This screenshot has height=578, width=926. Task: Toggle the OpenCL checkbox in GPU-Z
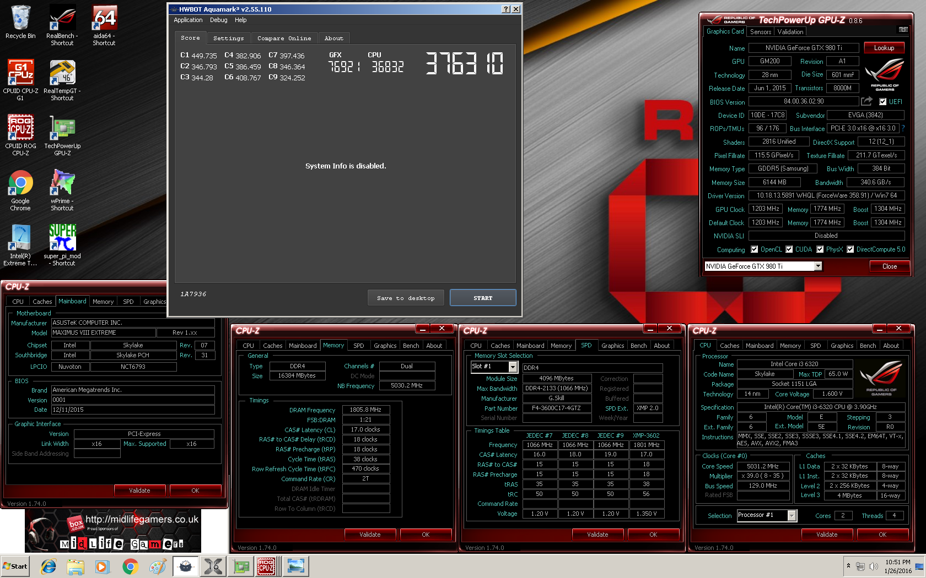click(x=755, y=249)
